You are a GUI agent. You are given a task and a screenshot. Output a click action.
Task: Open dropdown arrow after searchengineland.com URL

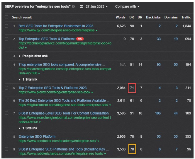(x=39, y=73)
